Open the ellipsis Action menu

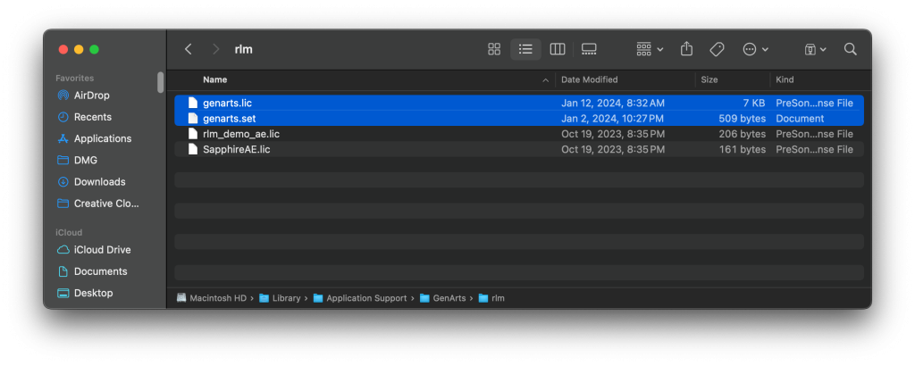tap(756, 49)
